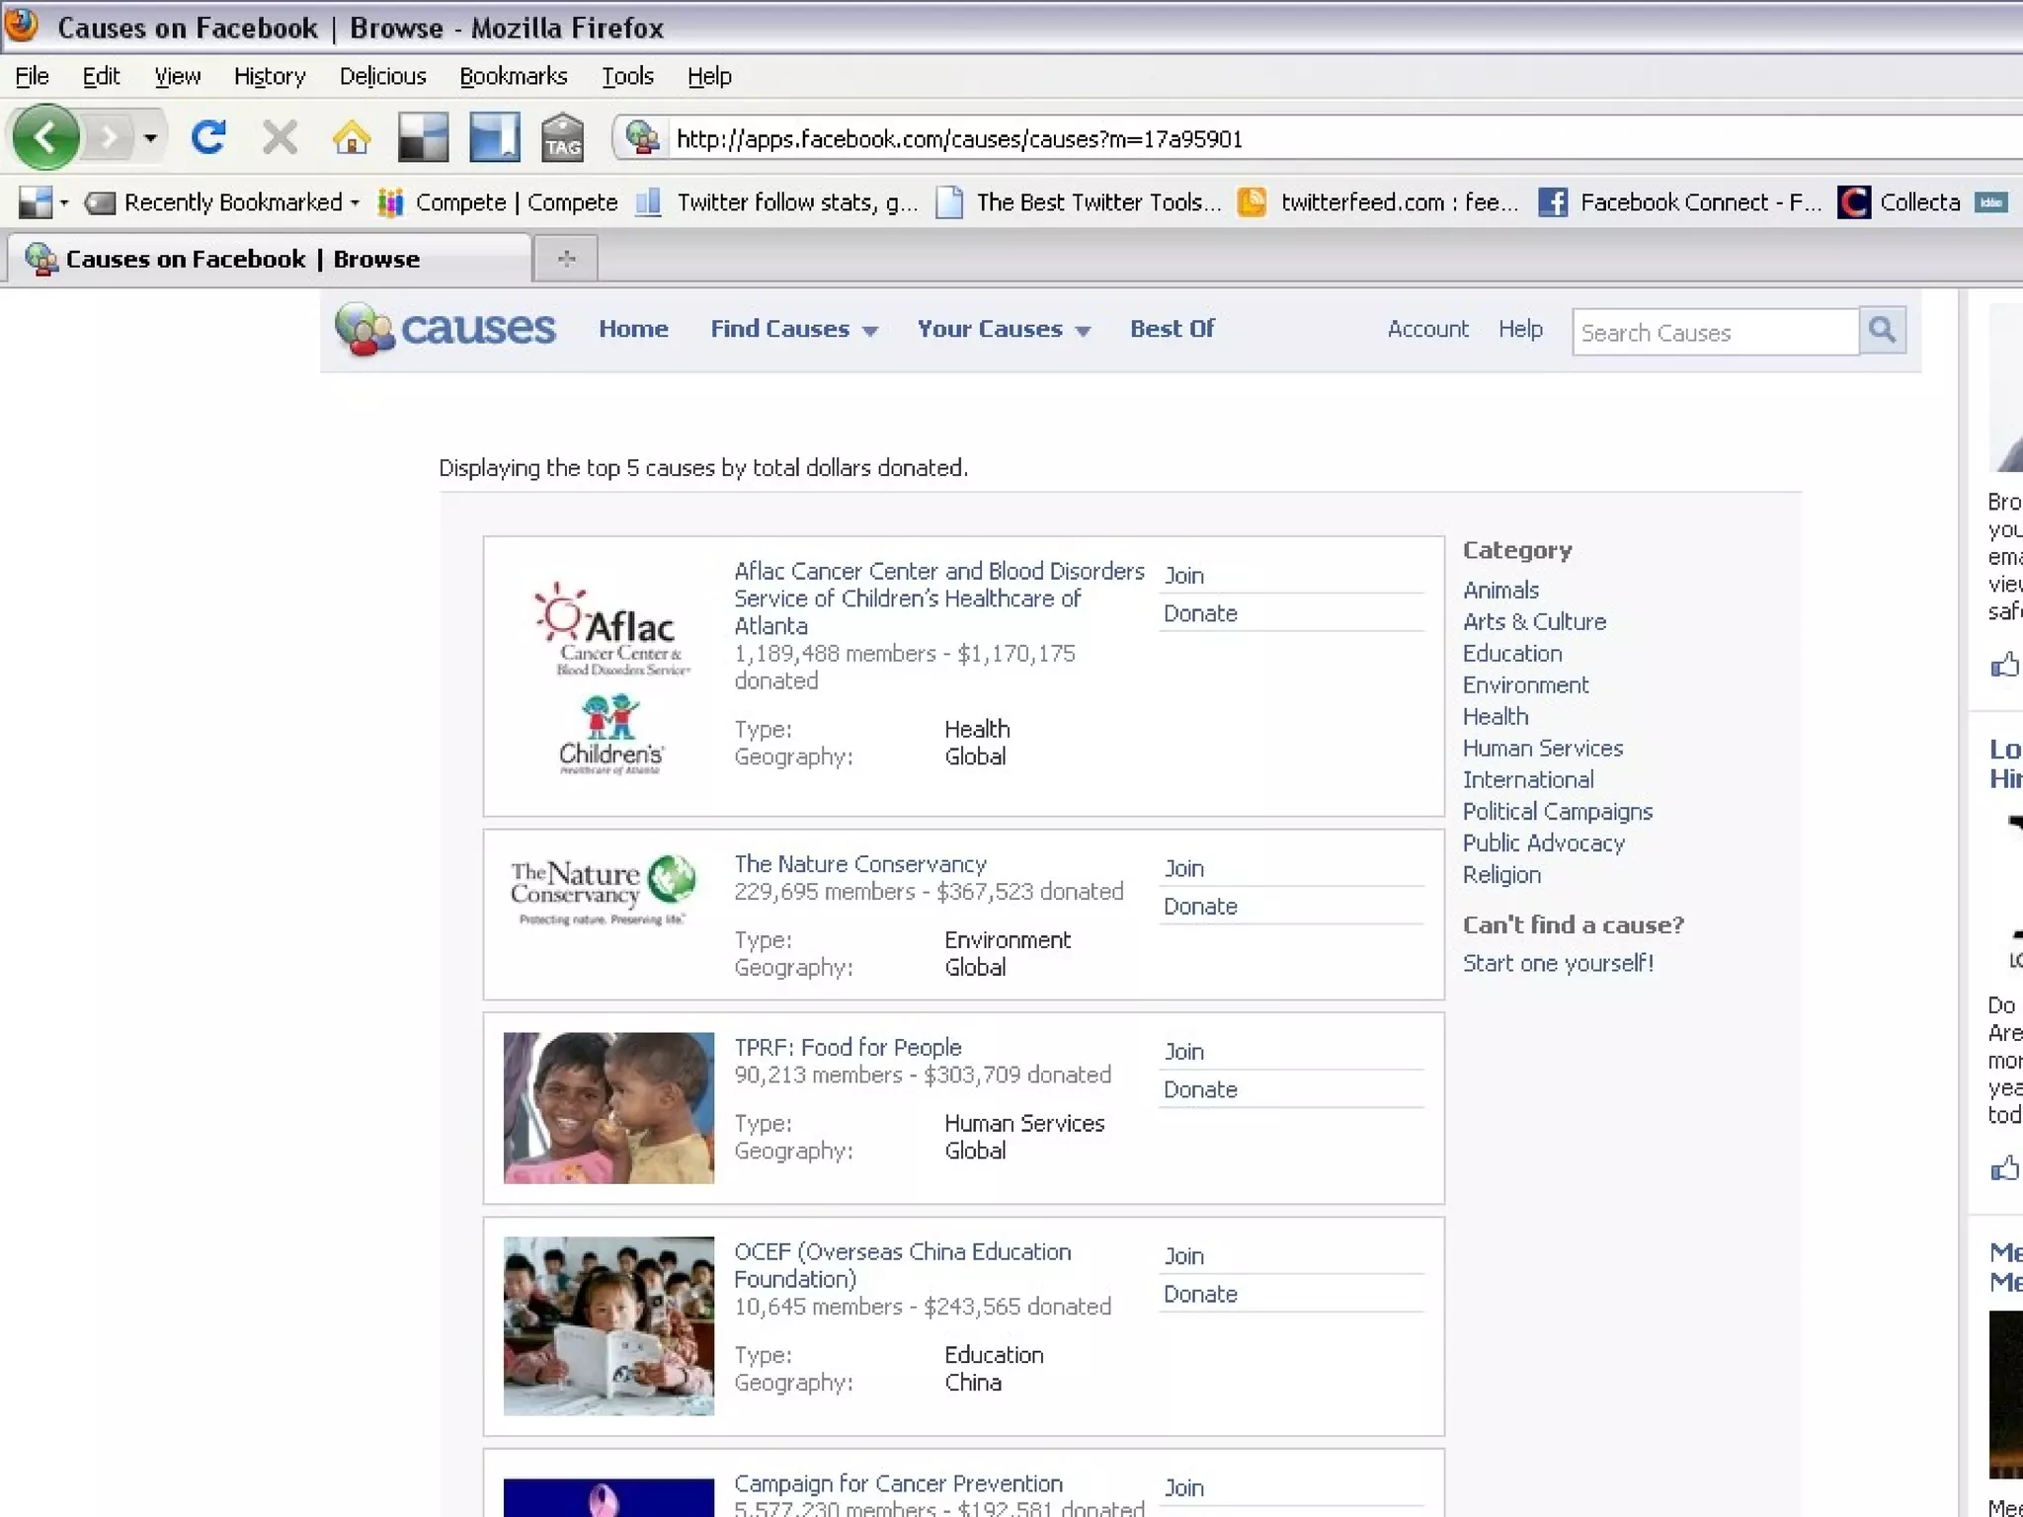Click the Search Causes input field
The image size is (2023, 1517).
point(1714,333)
